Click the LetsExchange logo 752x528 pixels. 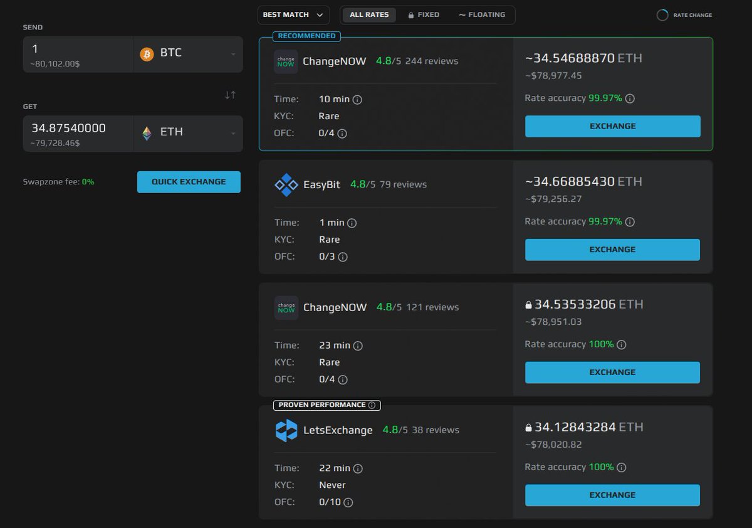point(286,430)
